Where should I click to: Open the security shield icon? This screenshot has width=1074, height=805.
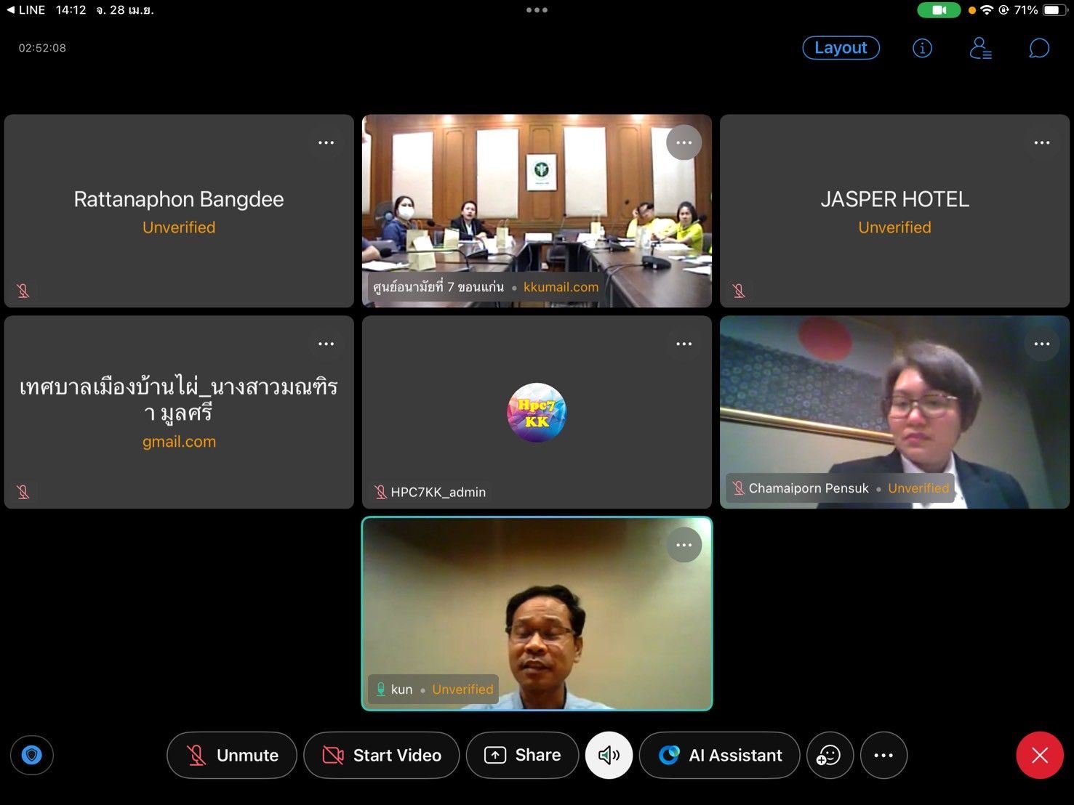tap(31, 756)
